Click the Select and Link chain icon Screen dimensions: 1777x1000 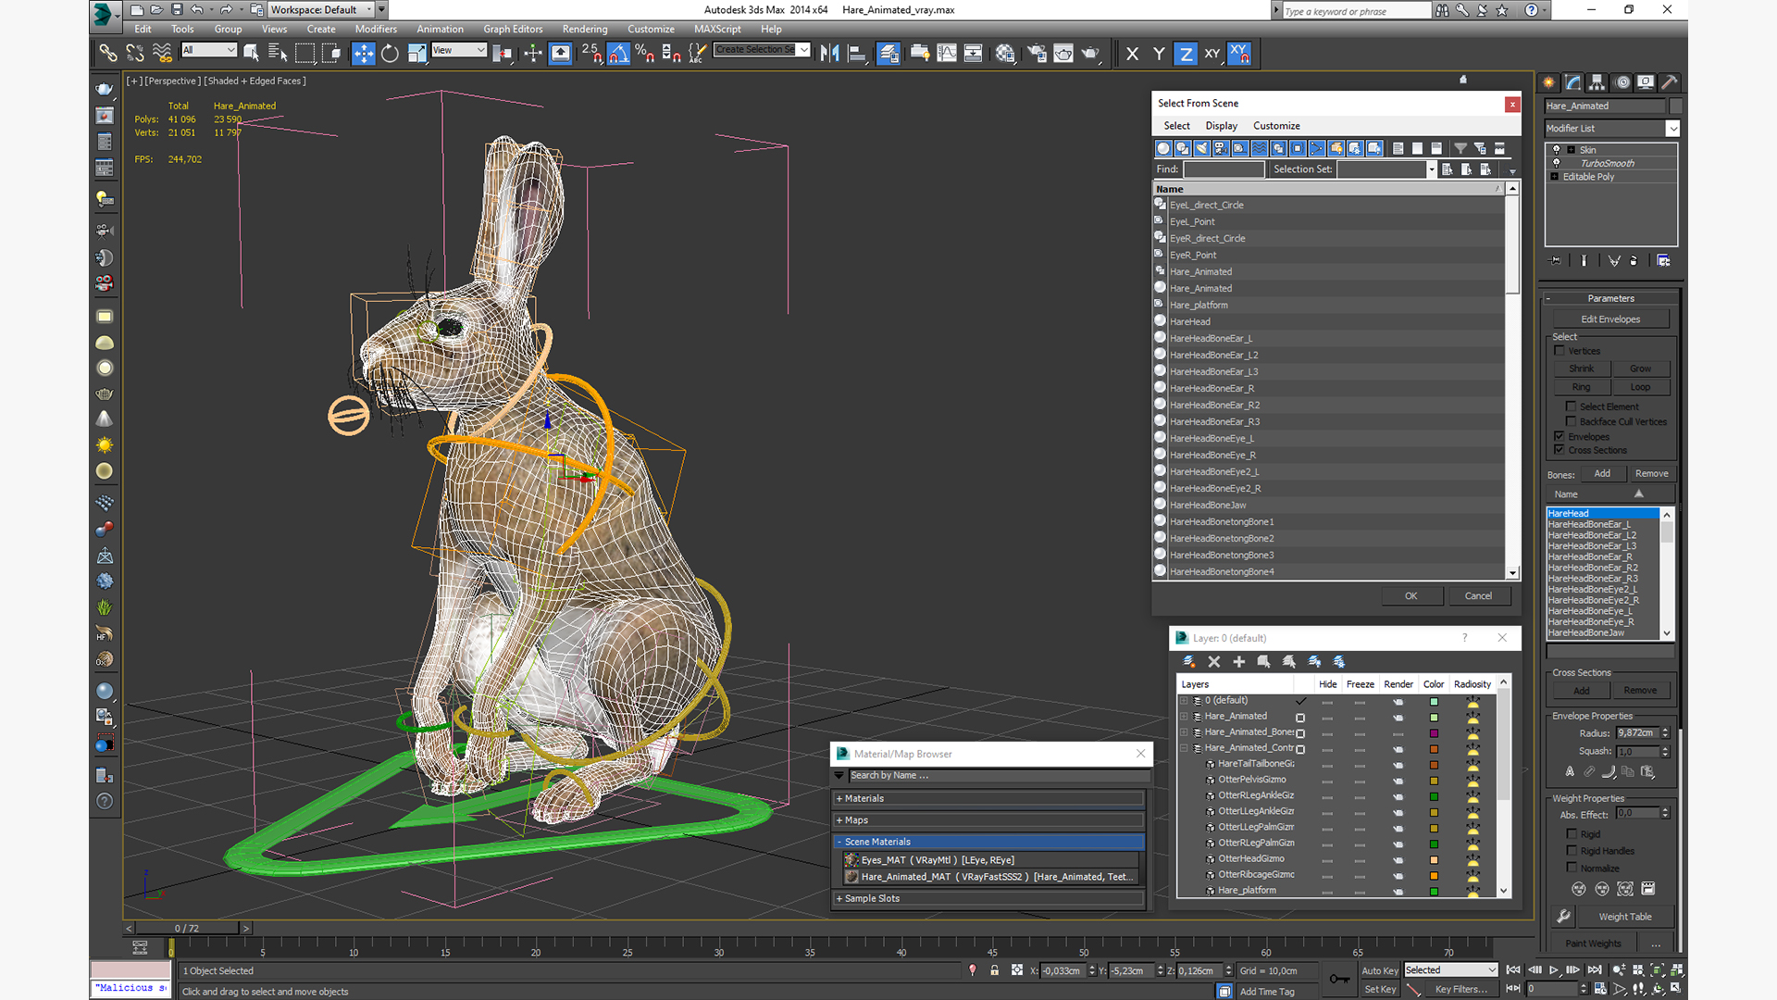click(x=108, y=54)
